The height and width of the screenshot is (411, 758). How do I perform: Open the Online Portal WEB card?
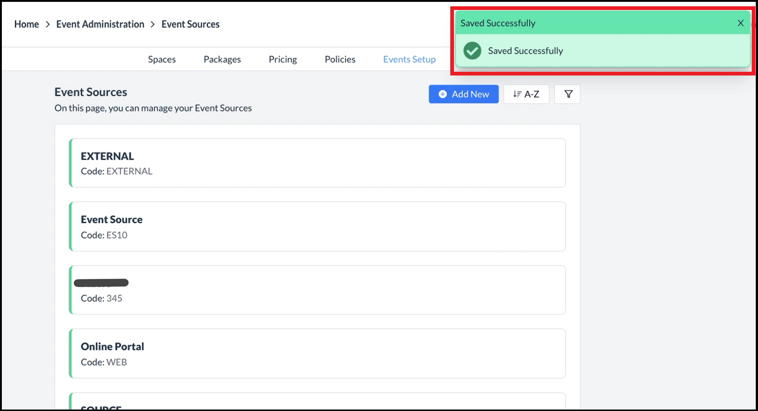(317, 354)
